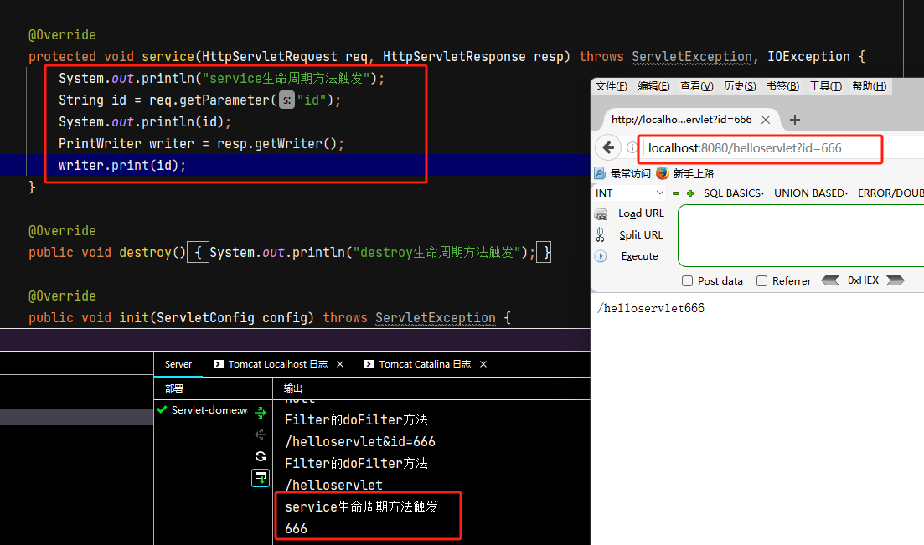This screenshot has height=545, width=924.
Task: Toggle the scroll-to-end output icon
Action: [x=261, y=478]
